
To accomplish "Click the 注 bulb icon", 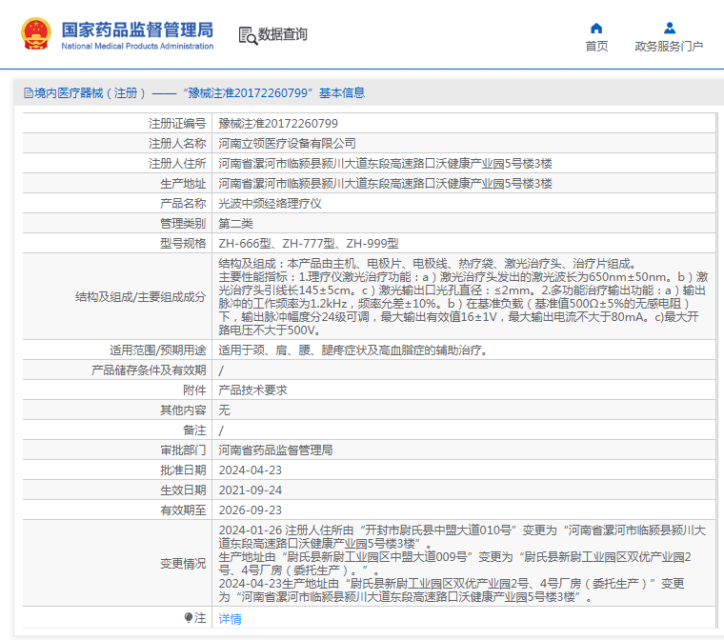I will 189,617.
